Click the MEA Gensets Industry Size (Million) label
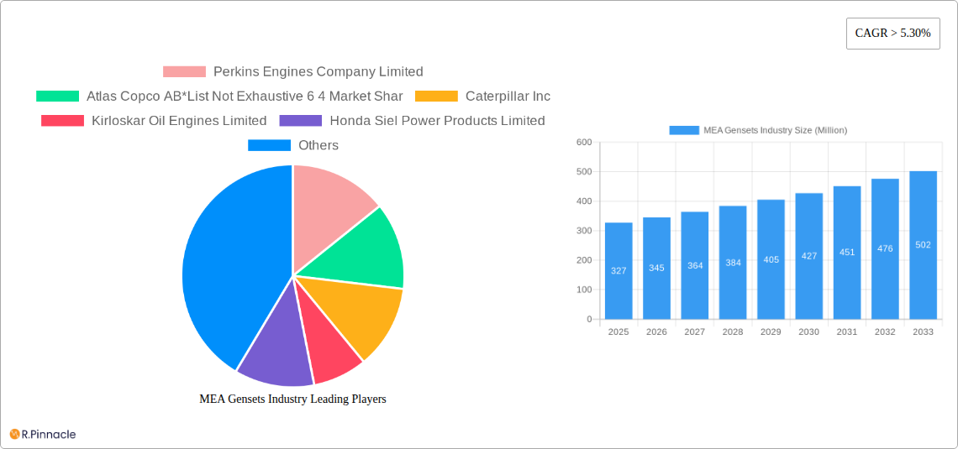Screen dimensions: 958x449 (776, 131)
